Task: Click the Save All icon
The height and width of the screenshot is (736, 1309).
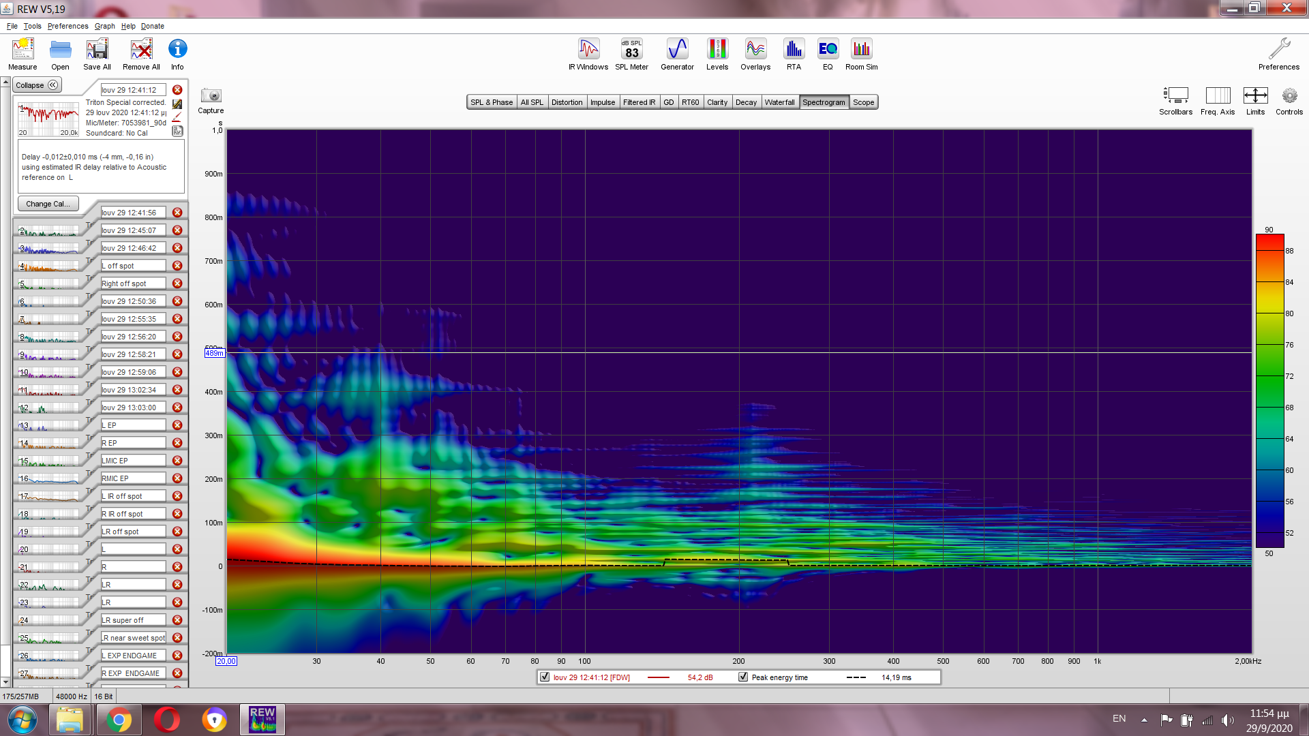Action: (97, 55)
